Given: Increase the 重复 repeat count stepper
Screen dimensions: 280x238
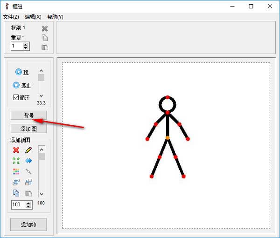Looking at the screenshot, I should [26, 45].
